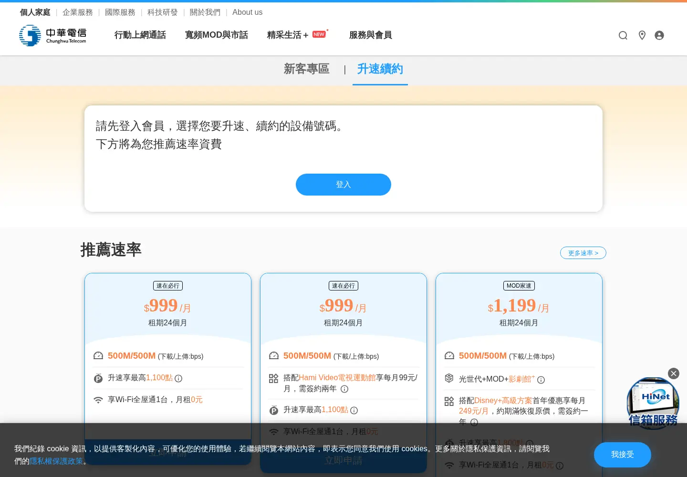Image resolution: width=687 pixels, height=477 pixels.
Task: Go to 國際服務 section
Action: pos(120,12)
